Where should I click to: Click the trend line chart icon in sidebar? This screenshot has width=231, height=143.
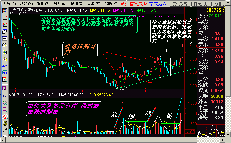4,17
